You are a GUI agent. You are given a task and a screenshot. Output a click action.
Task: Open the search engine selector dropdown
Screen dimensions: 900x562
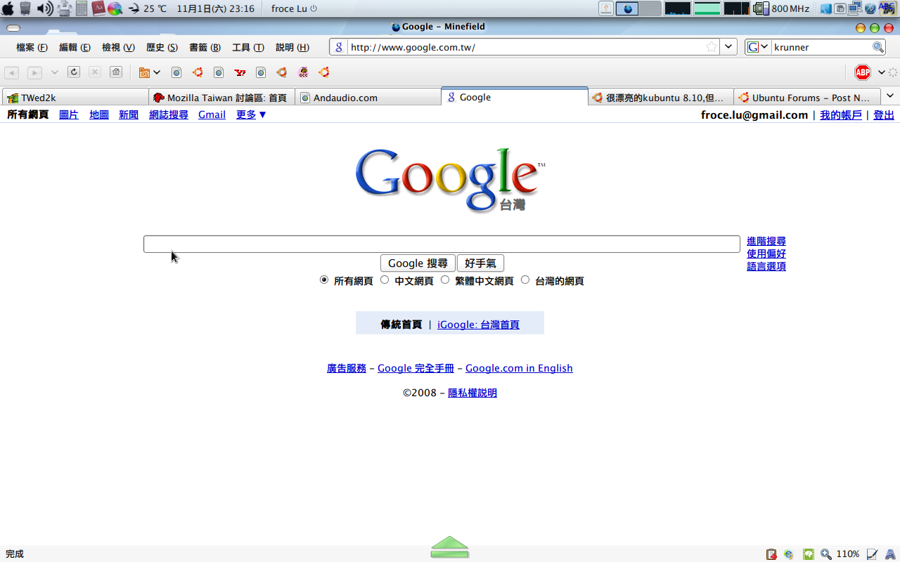757,47
